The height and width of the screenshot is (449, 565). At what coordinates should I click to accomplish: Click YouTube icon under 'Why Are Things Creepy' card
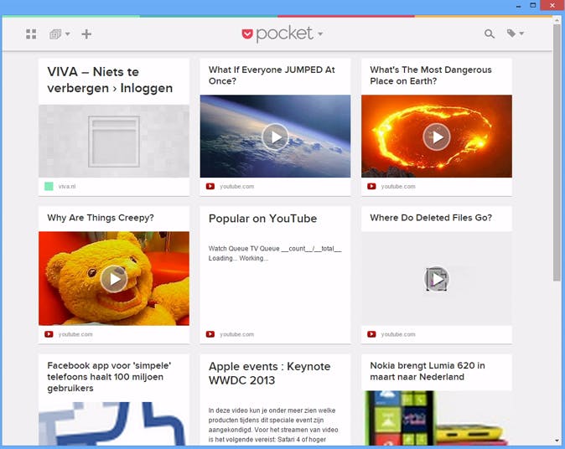49,334
